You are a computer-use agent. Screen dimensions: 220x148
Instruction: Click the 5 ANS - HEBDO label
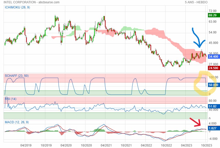click(196, 2)
